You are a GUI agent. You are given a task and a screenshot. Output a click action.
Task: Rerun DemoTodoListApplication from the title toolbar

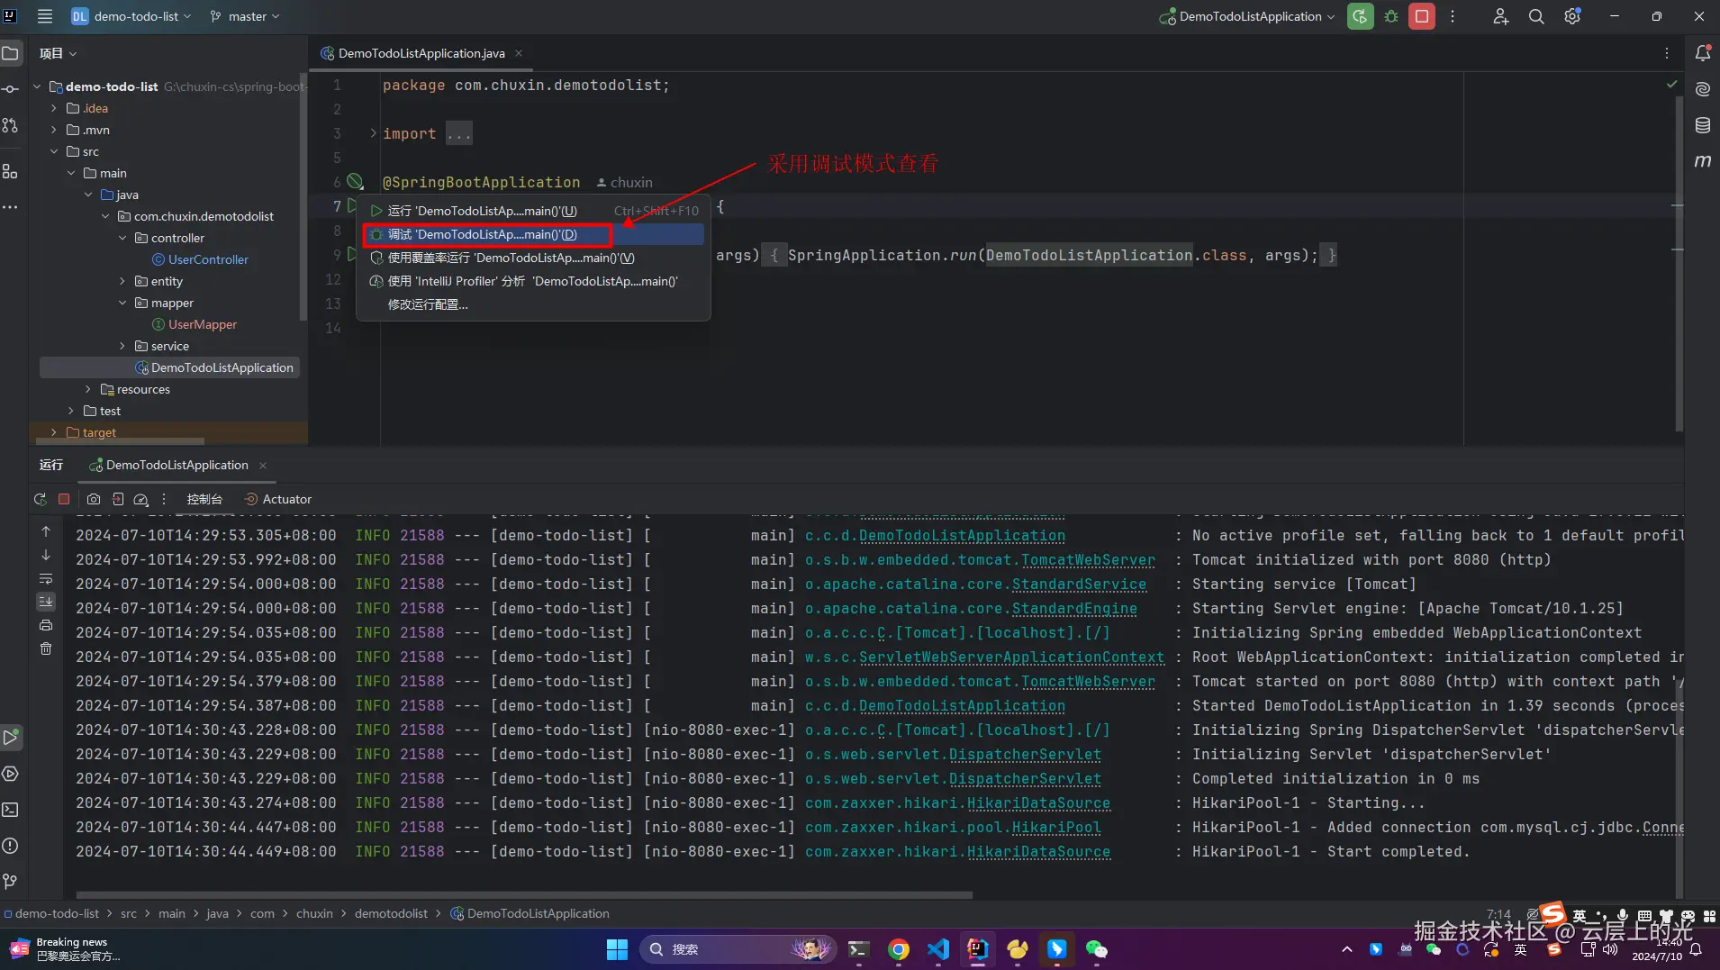(1360, 16)
